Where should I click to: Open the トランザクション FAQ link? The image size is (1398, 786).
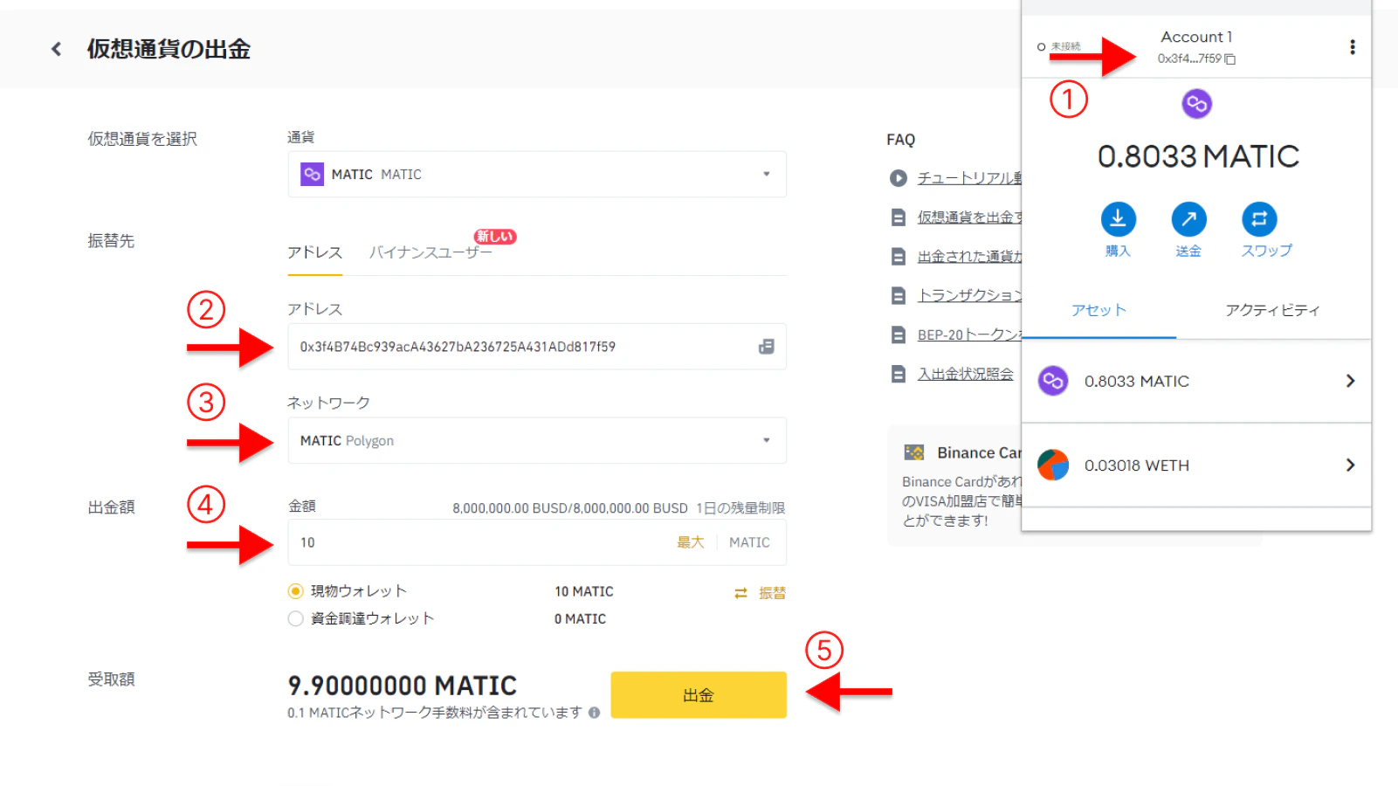pos(969,295)
